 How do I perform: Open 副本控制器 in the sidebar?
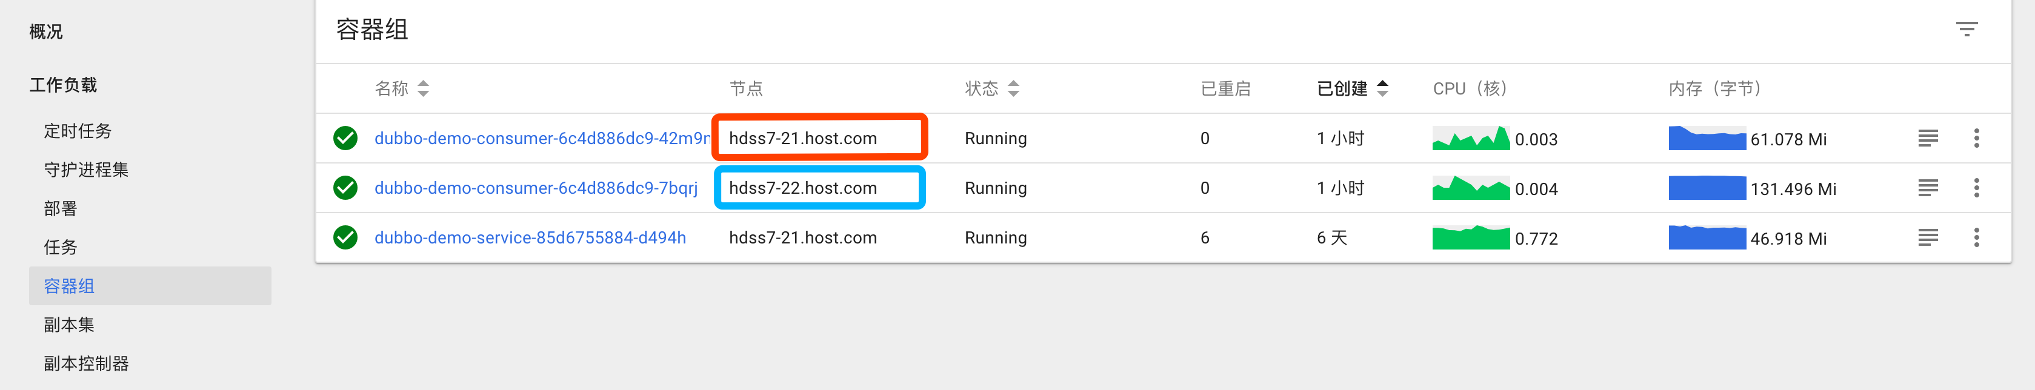pyautogui.click(x=86, y=363)
